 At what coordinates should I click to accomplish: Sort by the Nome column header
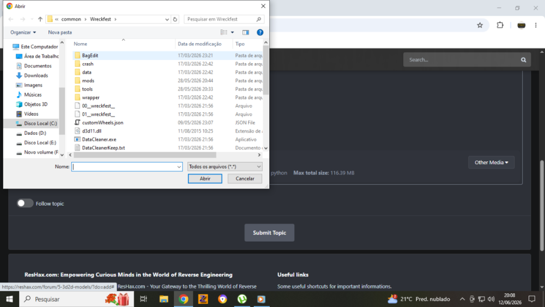point(80,44)
